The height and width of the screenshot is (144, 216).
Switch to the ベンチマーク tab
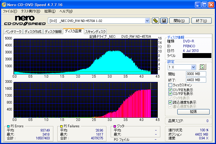click(x=13, y=31)
